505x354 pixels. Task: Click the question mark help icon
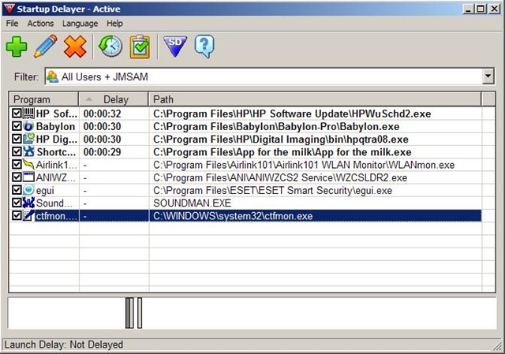coord(204,47)
